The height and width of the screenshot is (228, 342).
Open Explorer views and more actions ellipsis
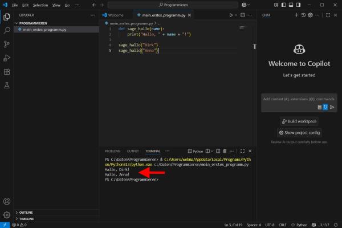pyautogui.click(x=93, y=15)
